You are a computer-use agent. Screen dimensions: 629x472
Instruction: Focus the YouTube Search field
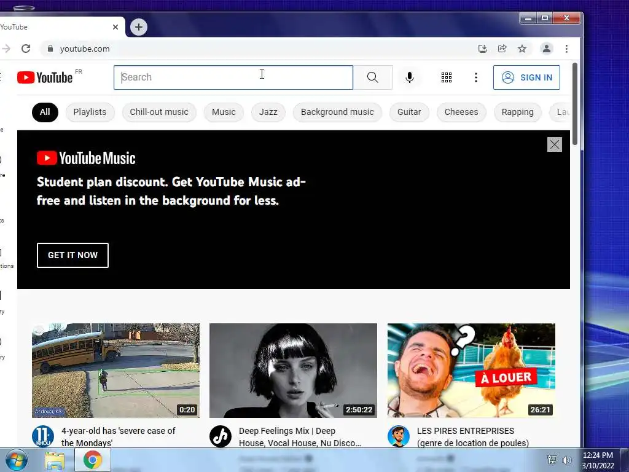pyautogui.click(x=233, y=77)
